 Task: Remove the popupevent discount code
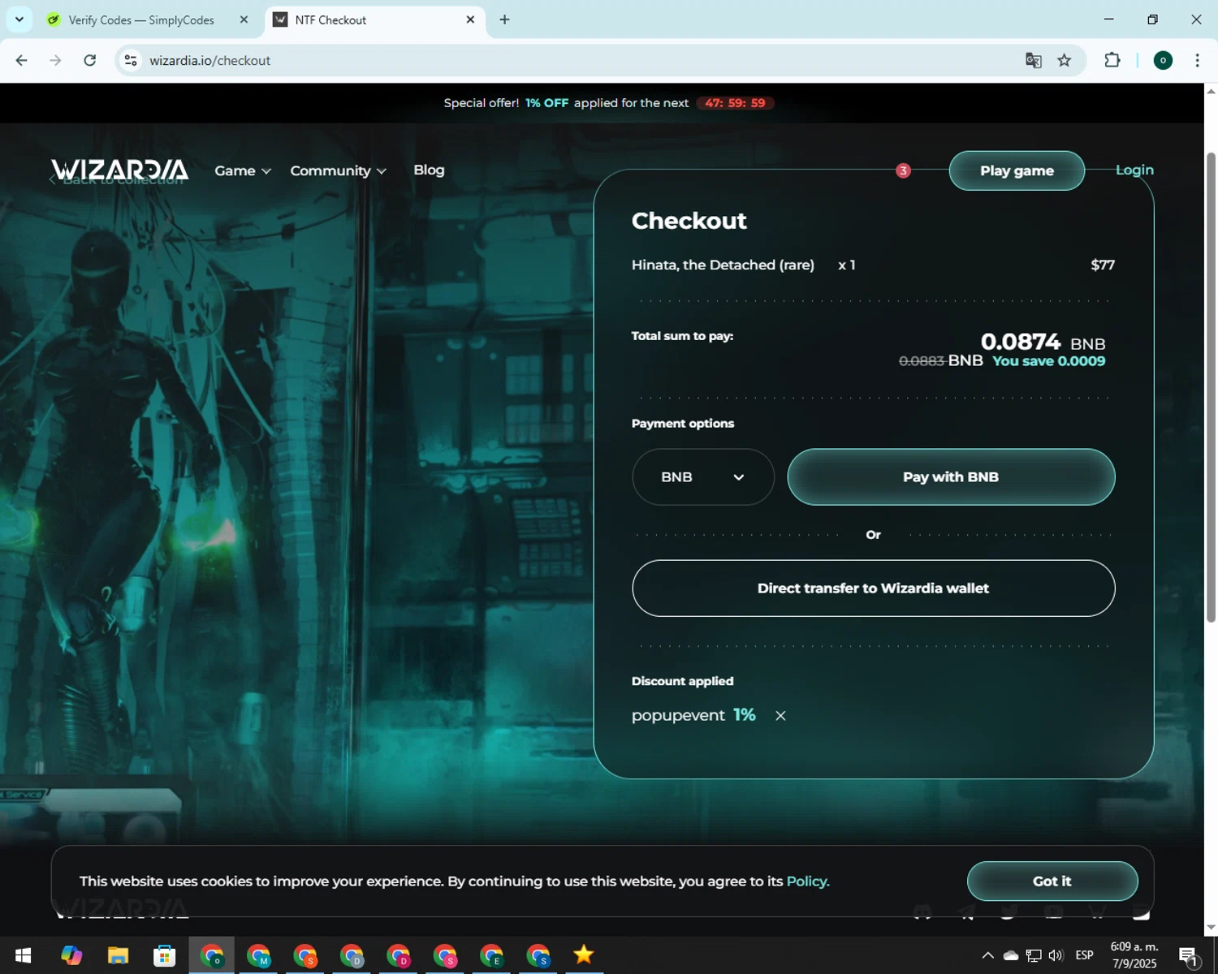780,715
